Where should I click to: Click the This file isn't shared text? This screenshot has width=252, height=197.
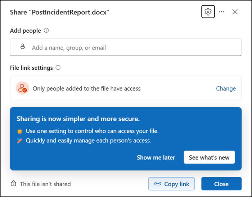tap(45, 184)
